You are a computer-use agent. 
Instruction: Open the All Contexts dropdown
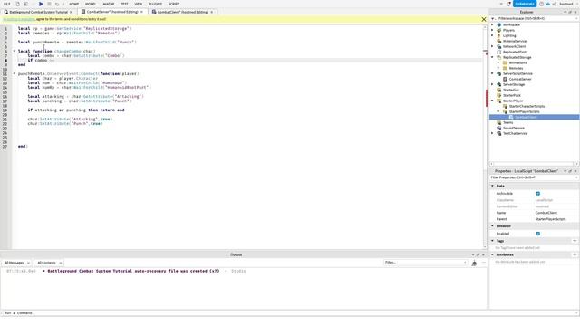click(49, 263)
